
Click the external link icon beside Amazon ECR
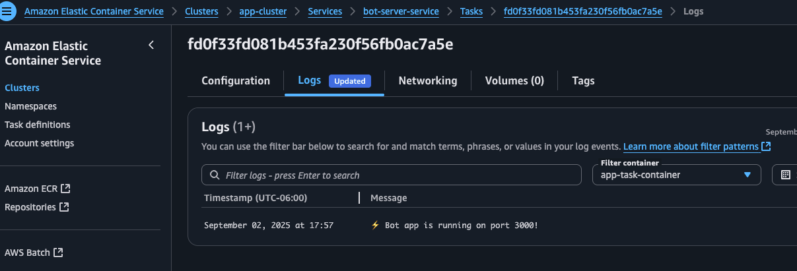click(x=65, y=189)
